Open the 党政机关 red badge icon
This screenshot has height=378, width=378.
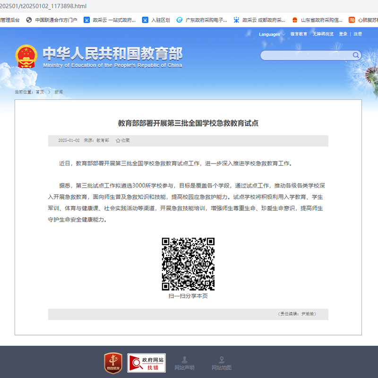point(113,363)
